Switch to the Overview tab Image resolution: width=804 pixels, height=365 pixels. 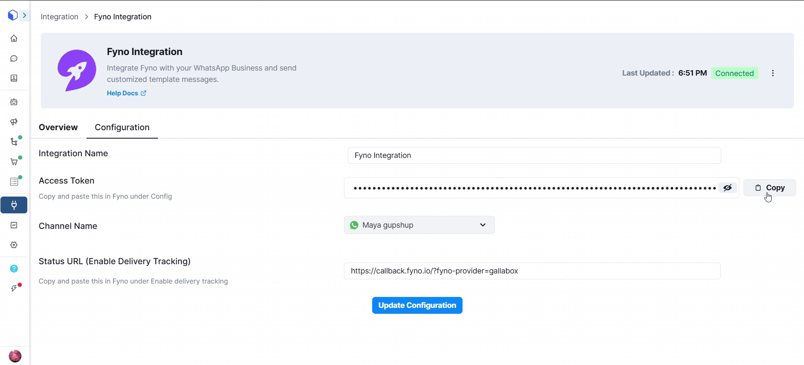coord(58,127)
